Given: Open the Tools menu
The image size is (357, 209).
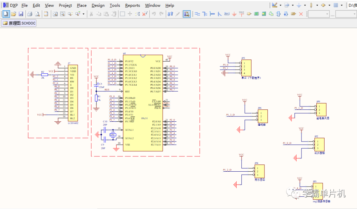Looking at the screenshot, I should (115, 5).
